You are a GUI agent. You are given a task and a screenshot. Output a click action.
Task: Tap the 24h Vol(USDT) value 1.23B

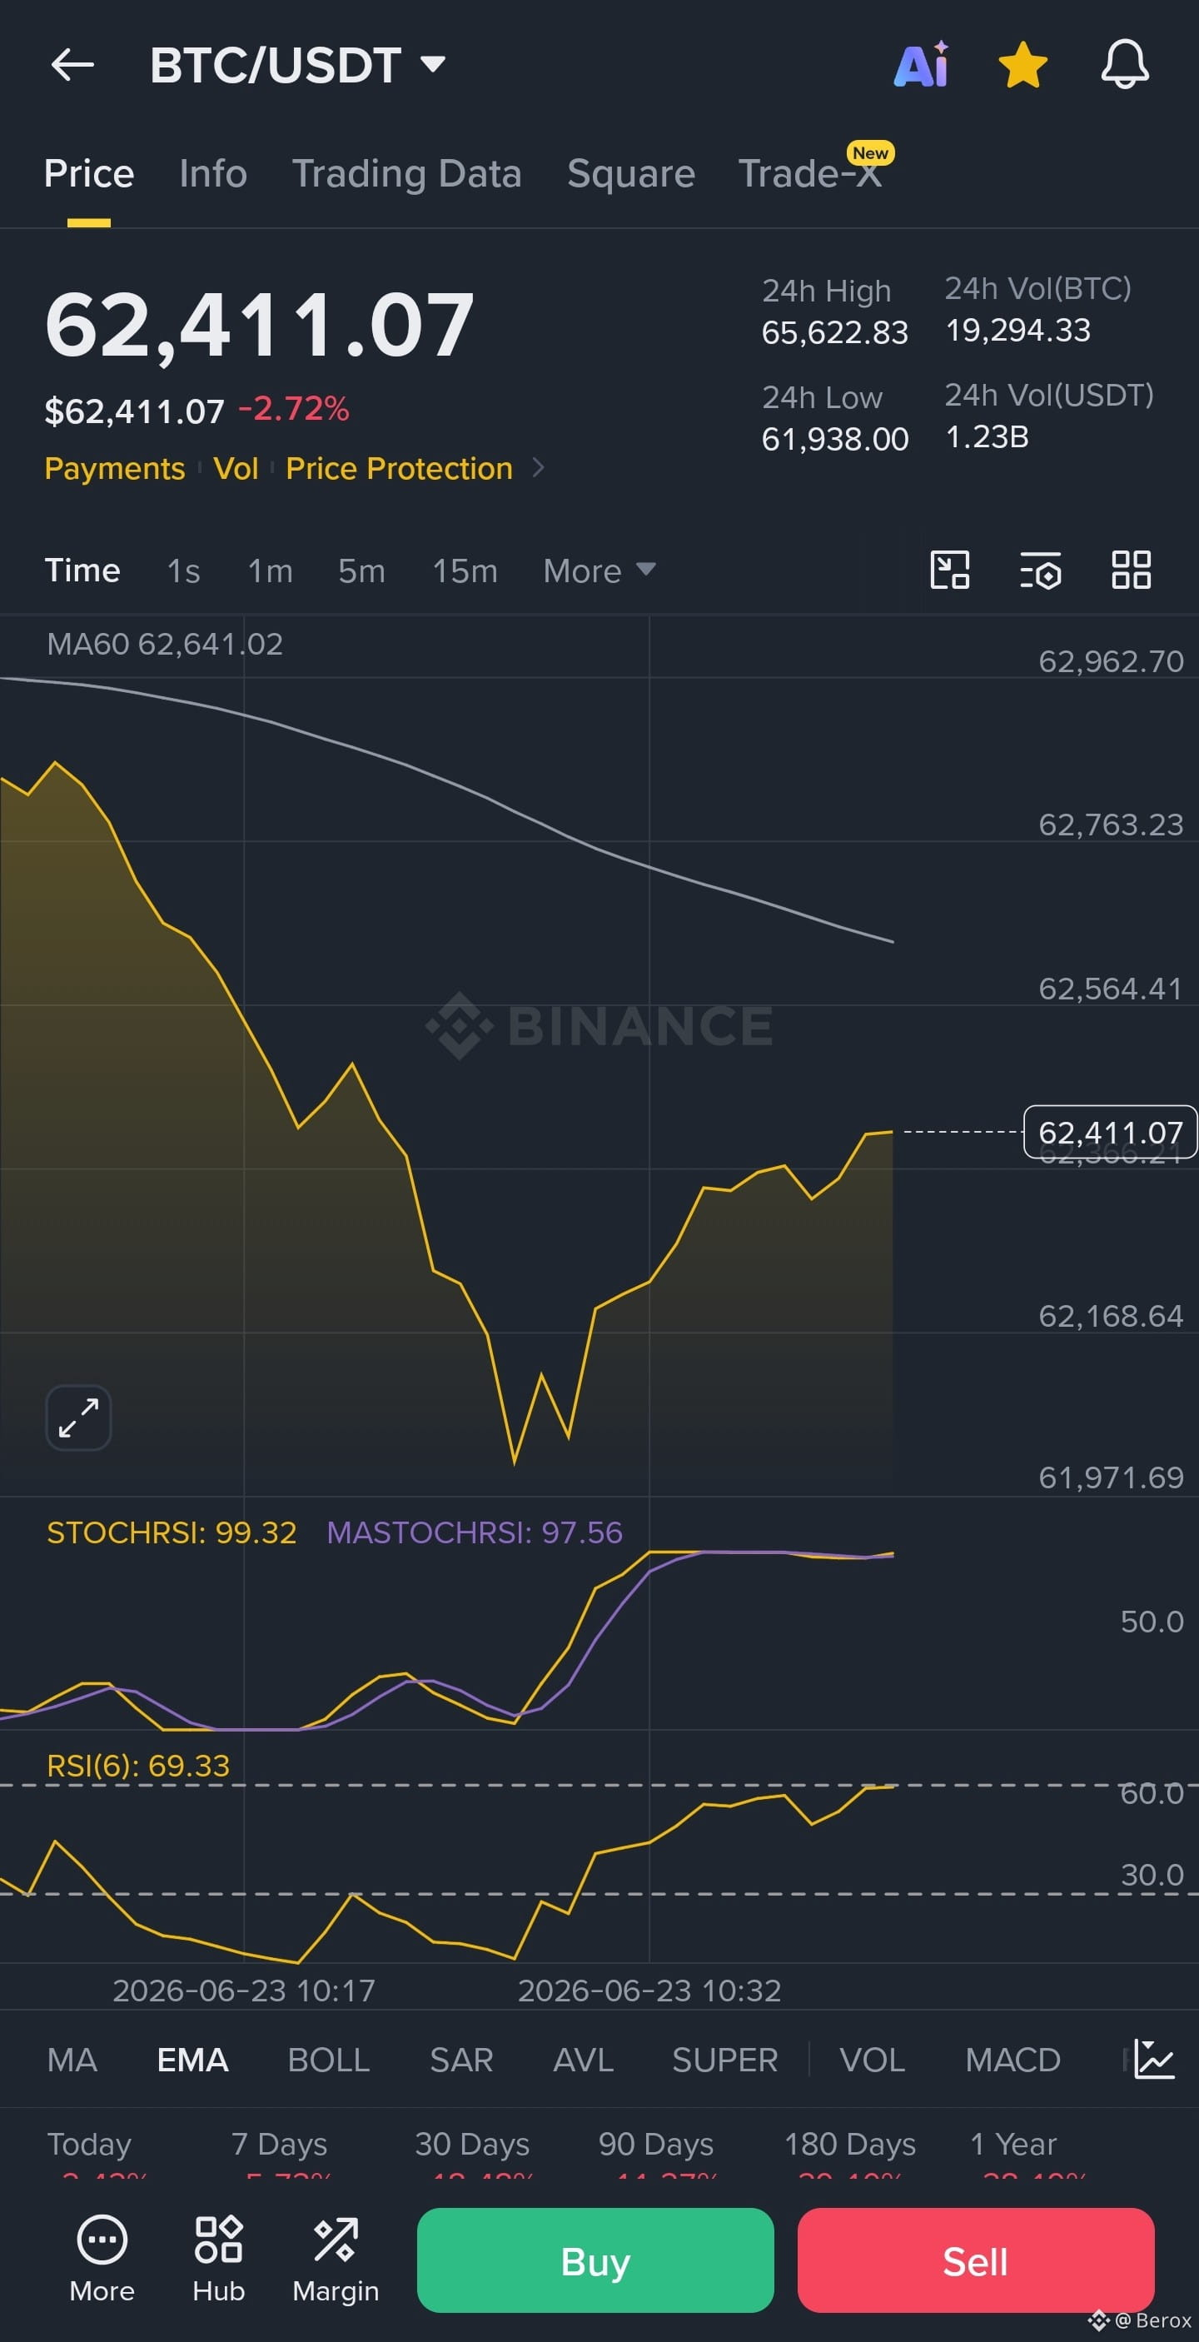coord(987,436)
